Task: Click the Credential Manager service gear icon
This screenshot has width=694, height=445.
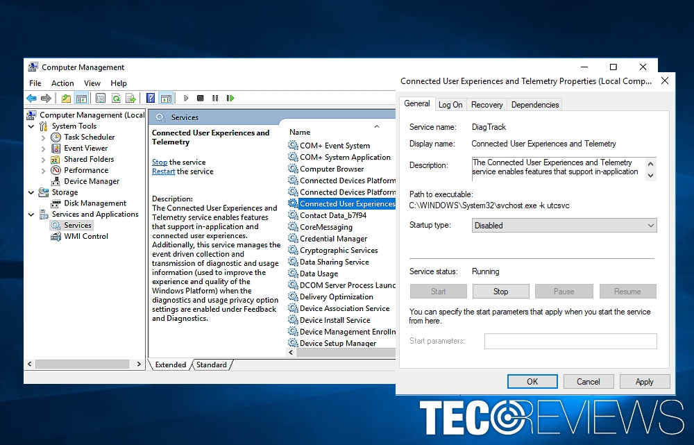Action: 293,238
